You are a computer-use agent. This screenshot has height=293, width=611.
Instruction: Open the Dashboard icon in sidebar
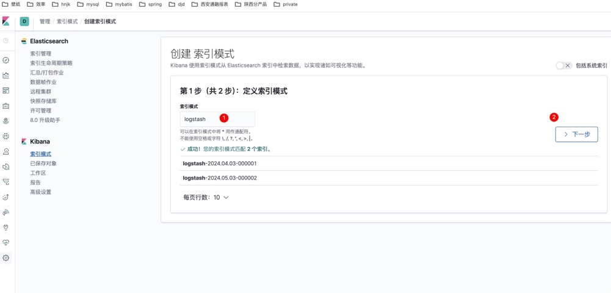pos(6,91)
